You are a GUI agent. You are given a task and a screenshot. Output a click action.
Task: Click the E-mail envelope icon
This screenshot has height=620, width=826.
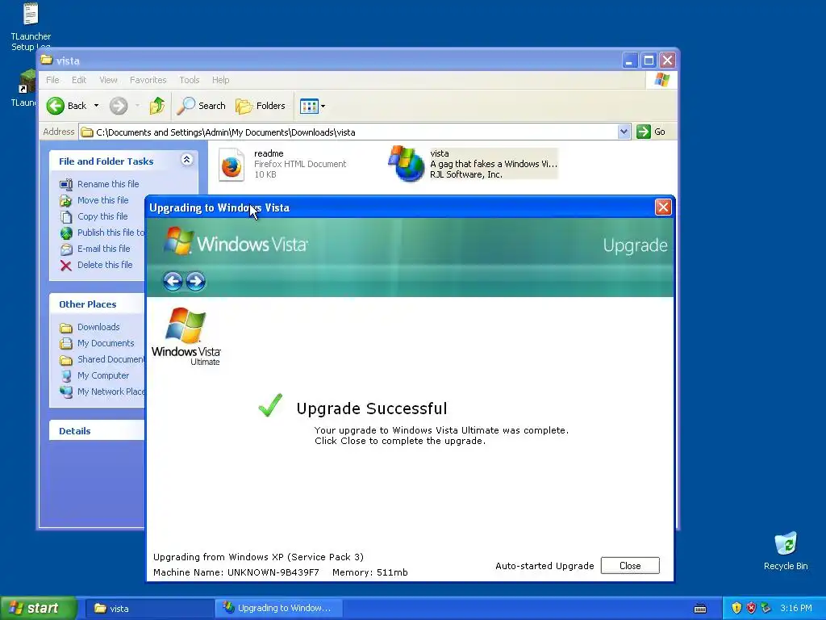[x=66, y=249]
